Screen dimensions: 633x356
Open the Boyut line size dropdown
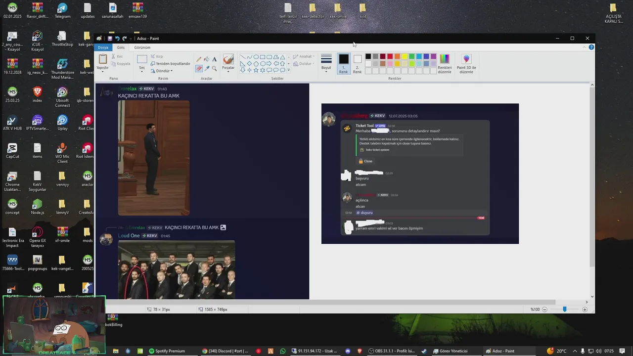[x=326, y=71]
